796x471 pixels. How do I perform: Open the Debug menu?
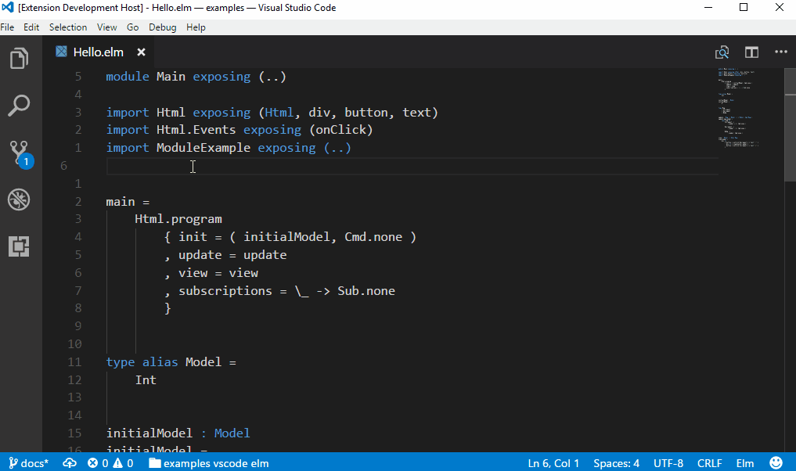[x=163, y=27]
